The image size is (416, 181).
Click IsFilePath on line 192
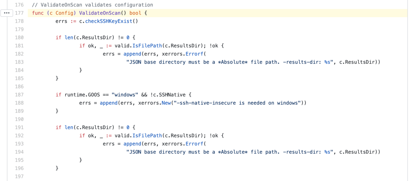coord(147,136)
